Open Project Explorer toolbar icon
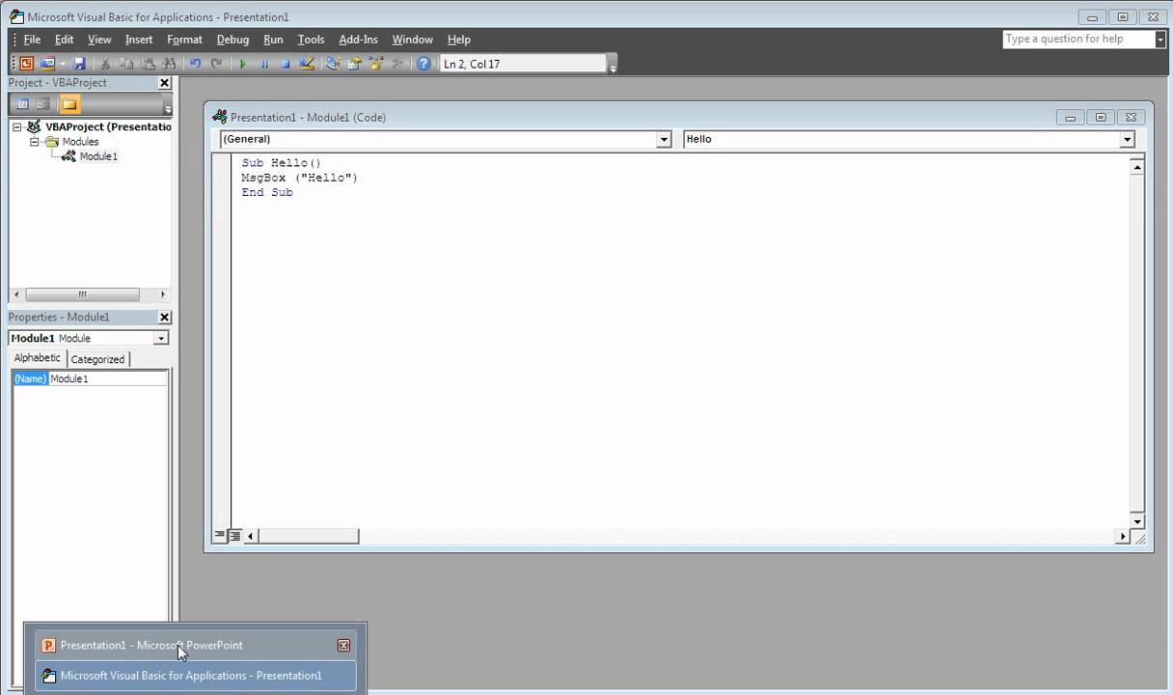The width and height of the screenshot is (1173, 695). click(x=333, y=64)
